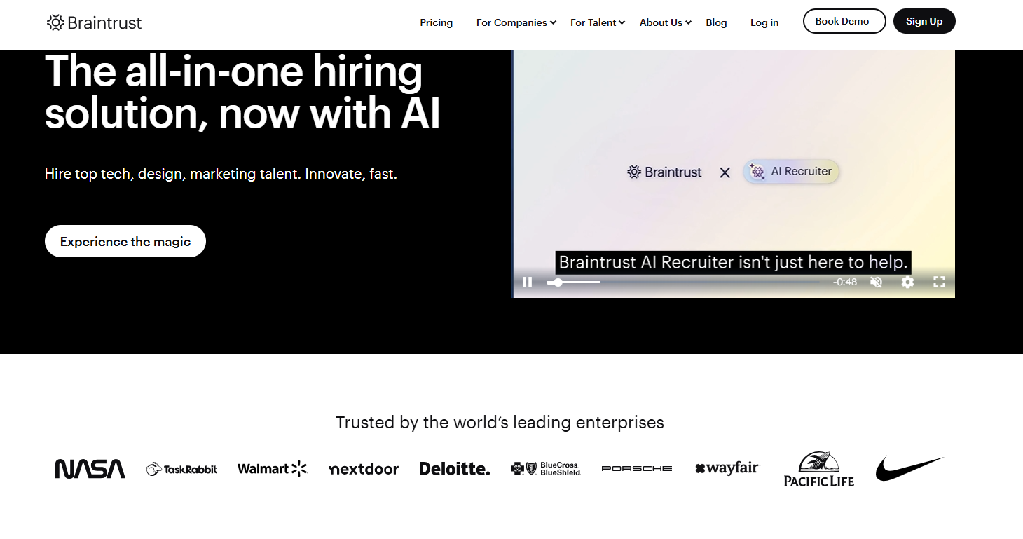1023x539 pixels.
Task: Click the video progress bar
Action: point(685,282)
